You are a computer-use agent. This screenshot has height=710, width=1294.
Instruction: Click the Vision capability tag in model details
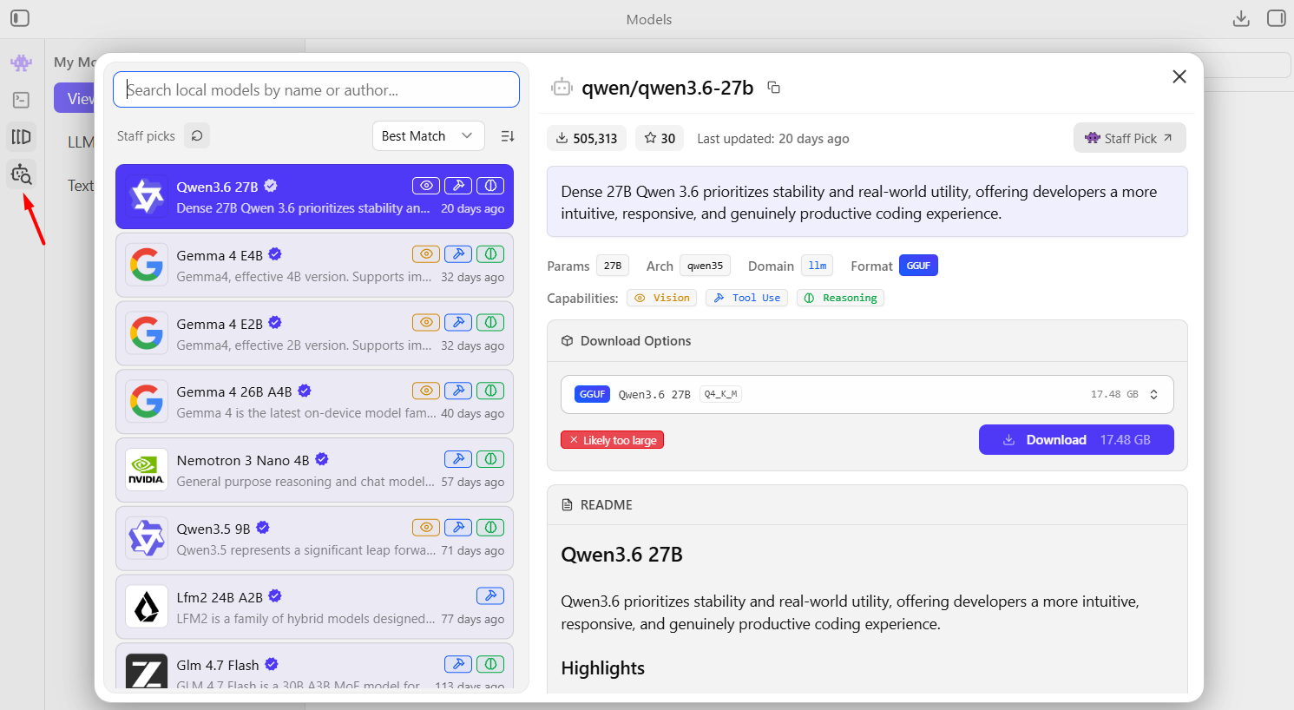coord(662,298)
